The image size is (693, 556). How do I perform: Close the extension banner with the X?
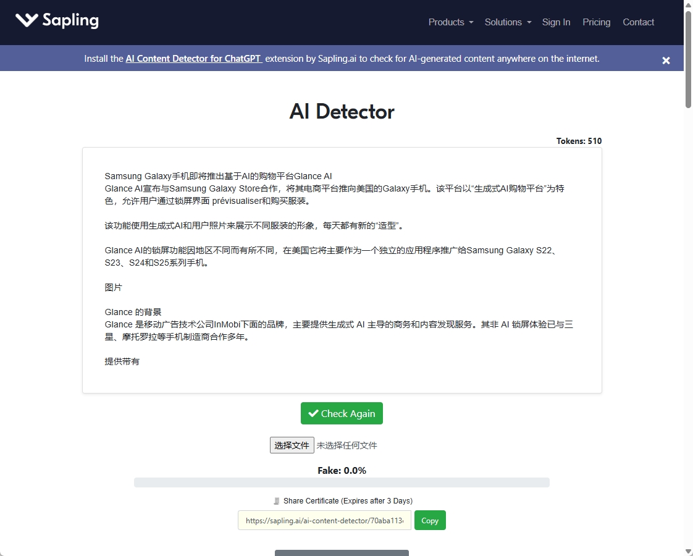pos(666,61)
